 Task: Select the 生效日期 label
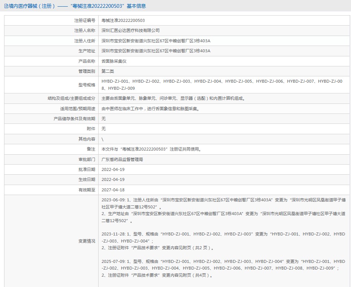(x=87, y=179)
